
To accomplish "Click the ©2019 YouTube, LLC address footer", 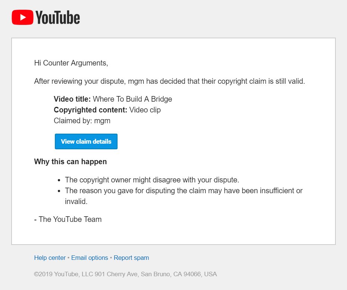I will [x=125, y=274].
